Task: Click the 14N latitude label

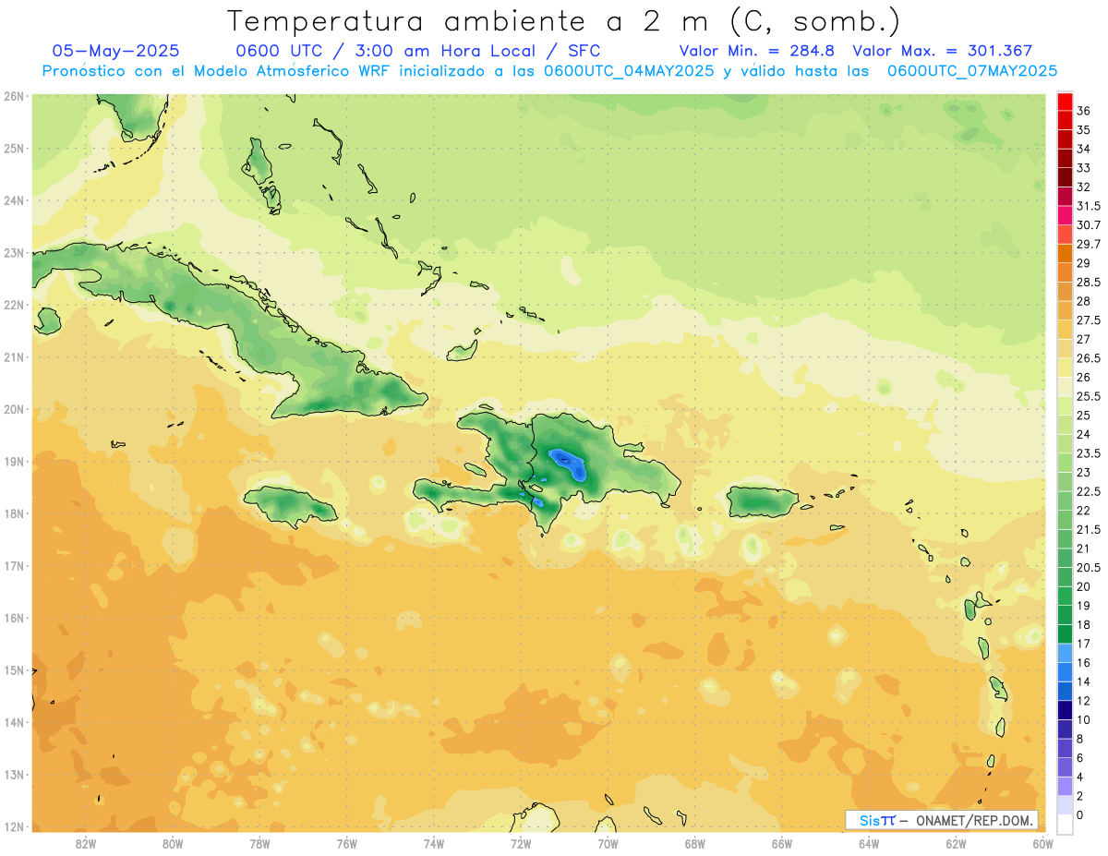Action: [14, 722]
